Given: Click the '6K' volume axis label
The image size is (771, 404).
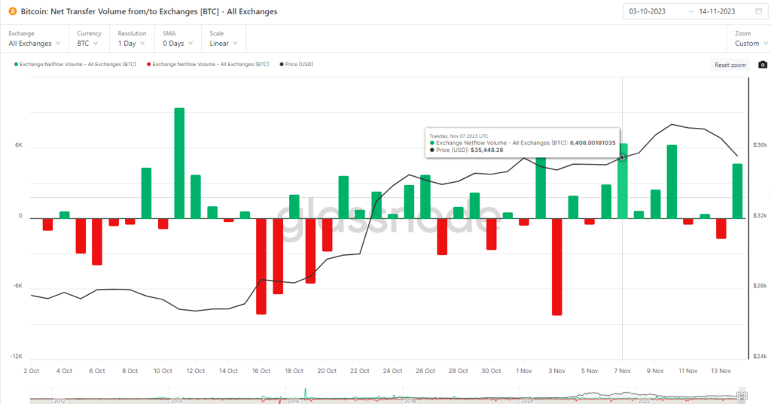Looking at the screenshot, I should click(19, 145).
